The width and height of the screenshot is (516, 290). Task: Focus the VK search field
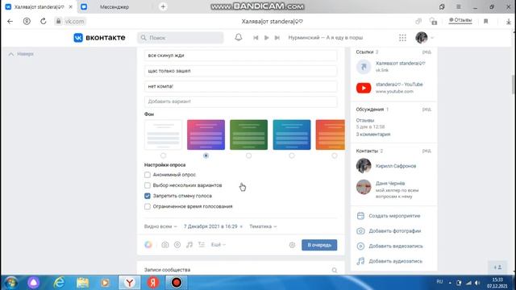pyautogui.click(x=181, y=38)
